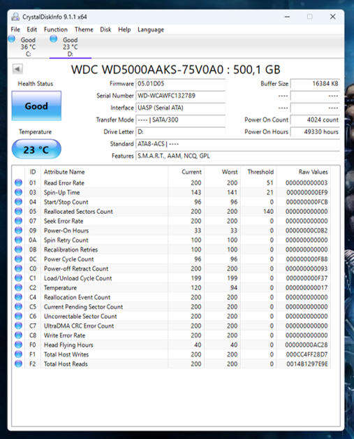Click the disk model title WDC WD5000AAKS-75V0A0
This screenshot has height=439, width=354.
click(x=147, y=69)
